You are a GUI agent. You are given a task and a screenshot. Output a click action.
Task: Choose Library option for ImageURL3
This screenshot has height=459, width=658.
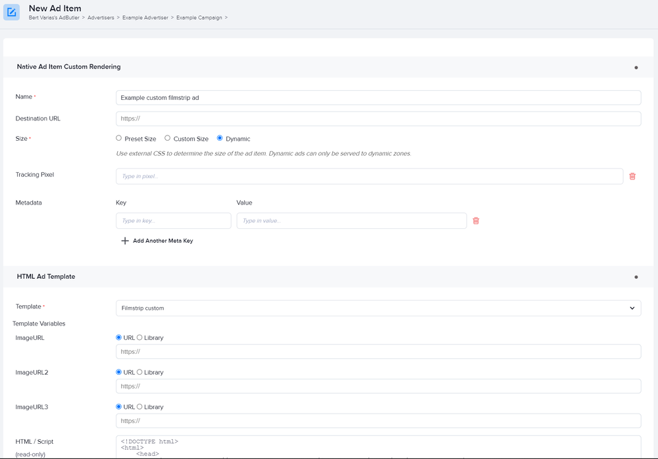tap(139, 406)
